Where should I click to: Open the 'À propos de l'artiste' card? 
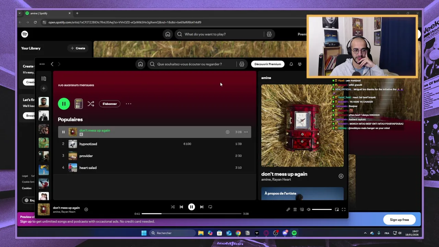[x=302, y=193]
